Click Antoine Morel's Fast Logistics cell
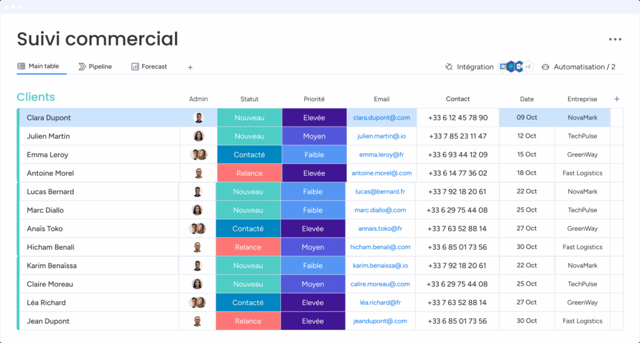This screenshot has height=343, width=640. click(582, 173)
